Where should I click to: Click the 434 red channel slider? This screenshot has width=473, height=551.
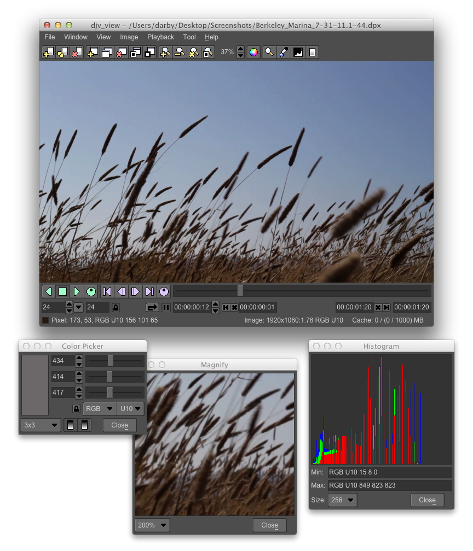[115, 361]
